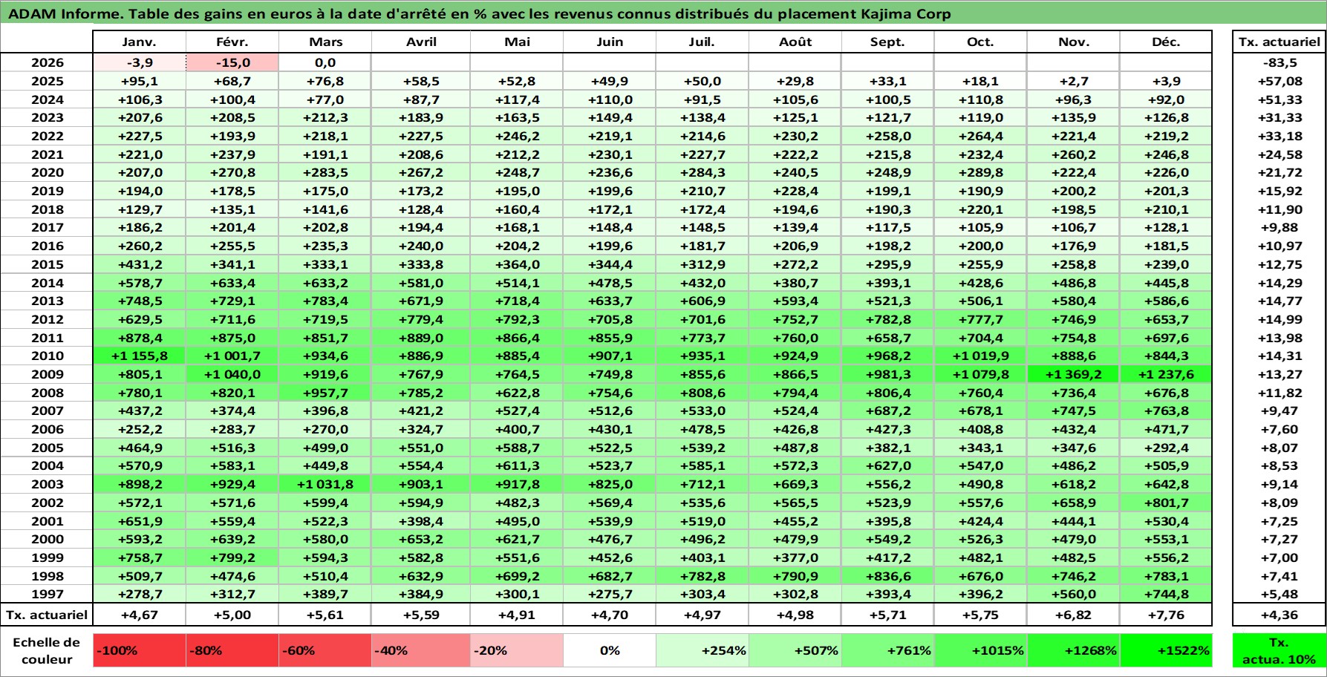Click the +1522% green color scale swatch
This screenshot has width=1327, height=677.
[x=1166, y=650]
